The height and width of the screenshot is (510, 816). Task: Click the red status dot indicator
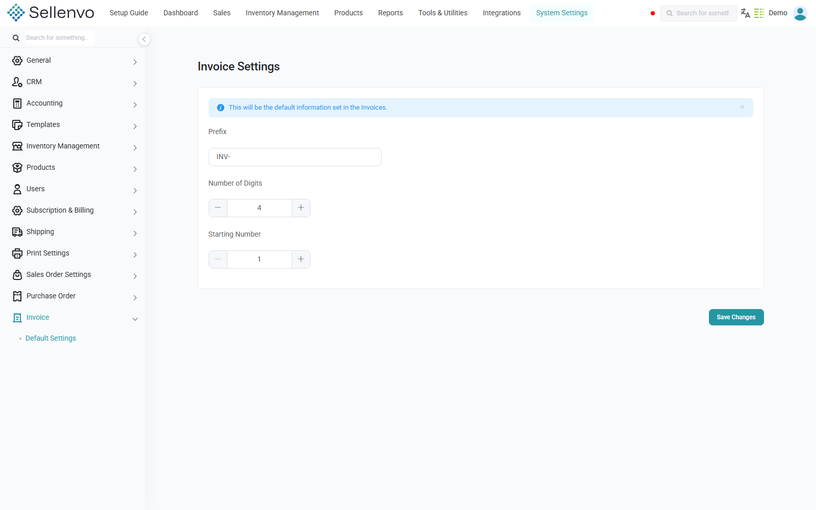[653, 13]
